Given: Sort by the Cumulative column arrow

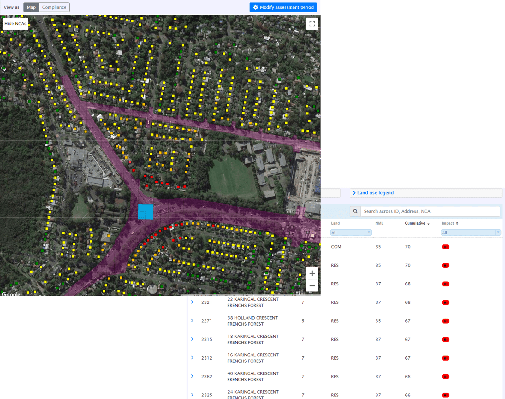Looking at the screenshot, I should [428, 224].
